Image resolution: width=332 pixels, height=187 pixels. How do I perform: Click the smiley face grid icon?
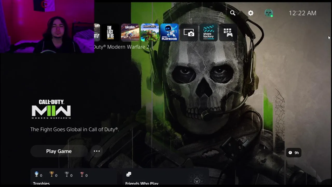click(x=197, y=178)
